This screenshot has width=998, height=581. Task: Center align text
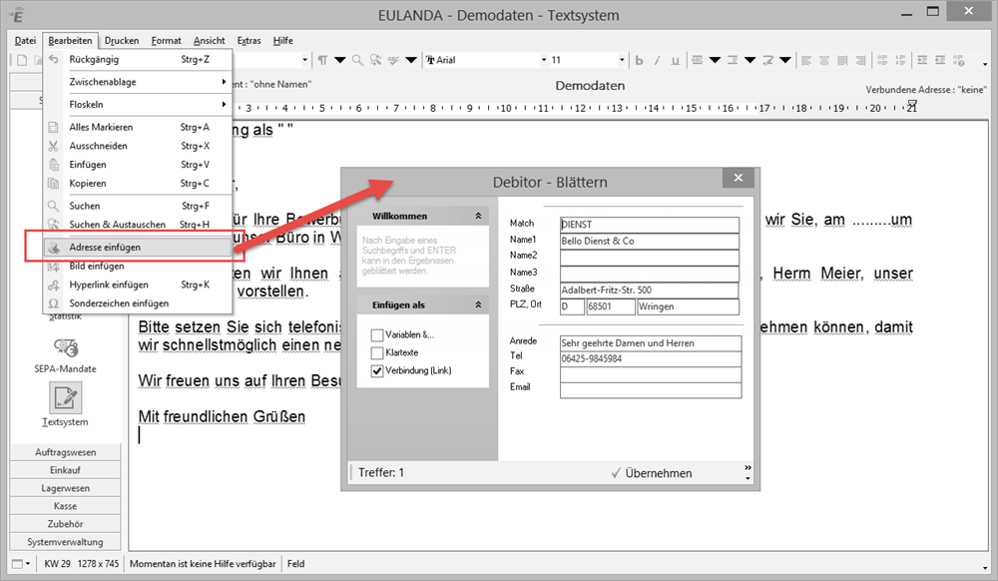click(x=824, y=61)
